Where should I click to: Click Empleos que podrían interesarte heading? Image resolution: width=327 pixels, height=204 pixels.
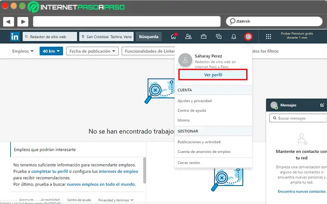(x=45, y=150)
